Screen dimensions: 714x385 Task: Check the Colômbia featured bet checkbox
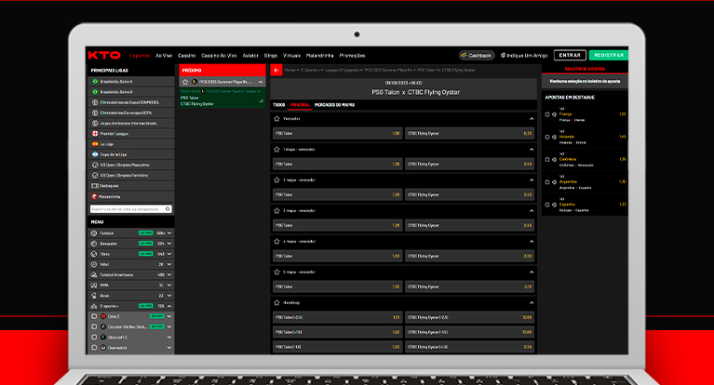[x=547, y=160]
